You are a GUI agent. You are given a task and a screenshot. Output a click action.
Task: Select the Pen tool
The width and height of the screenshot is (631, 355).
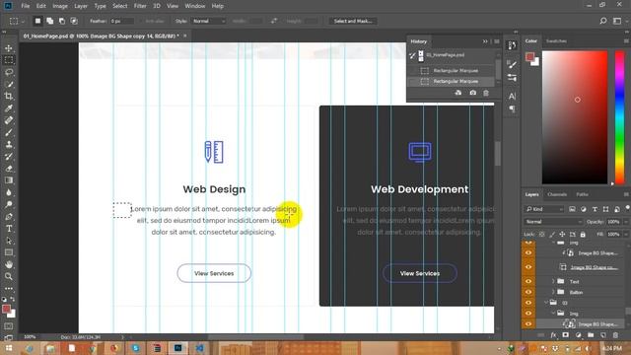click(9, 217)
